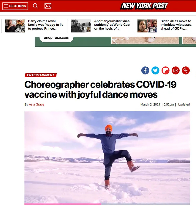Screen dimensions: 196x207
Task: Open Harry claims royal family story
Action: [x=46, y=25]
